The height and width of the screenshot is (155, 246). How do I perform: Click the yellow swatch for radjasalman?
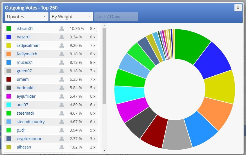coord(9,45)
